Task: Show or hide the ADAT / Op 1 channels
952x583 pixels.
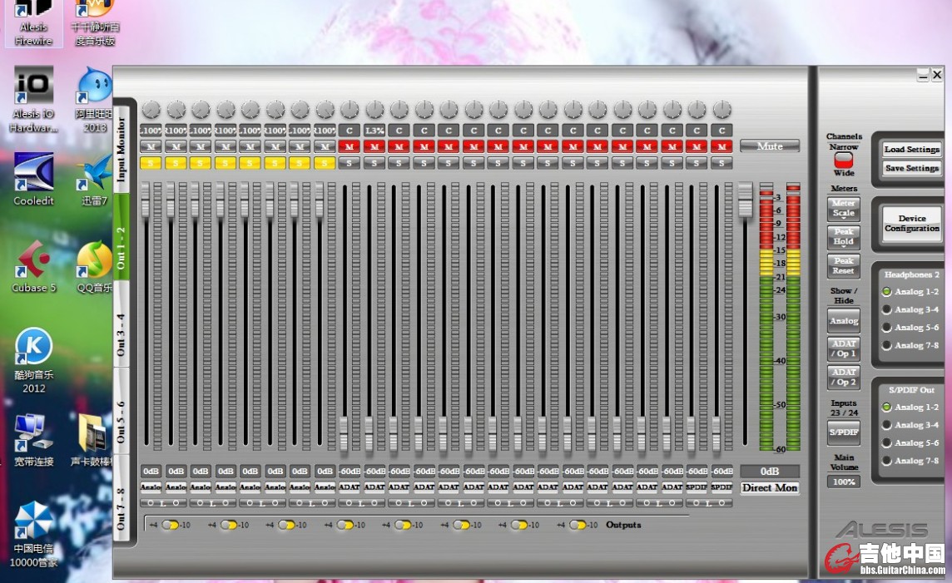Action: tap(843, 348)
